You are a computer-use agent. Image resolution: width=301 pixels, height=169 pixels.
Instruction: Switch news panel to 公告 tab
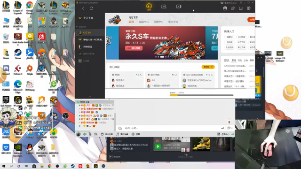pos(246,61)
